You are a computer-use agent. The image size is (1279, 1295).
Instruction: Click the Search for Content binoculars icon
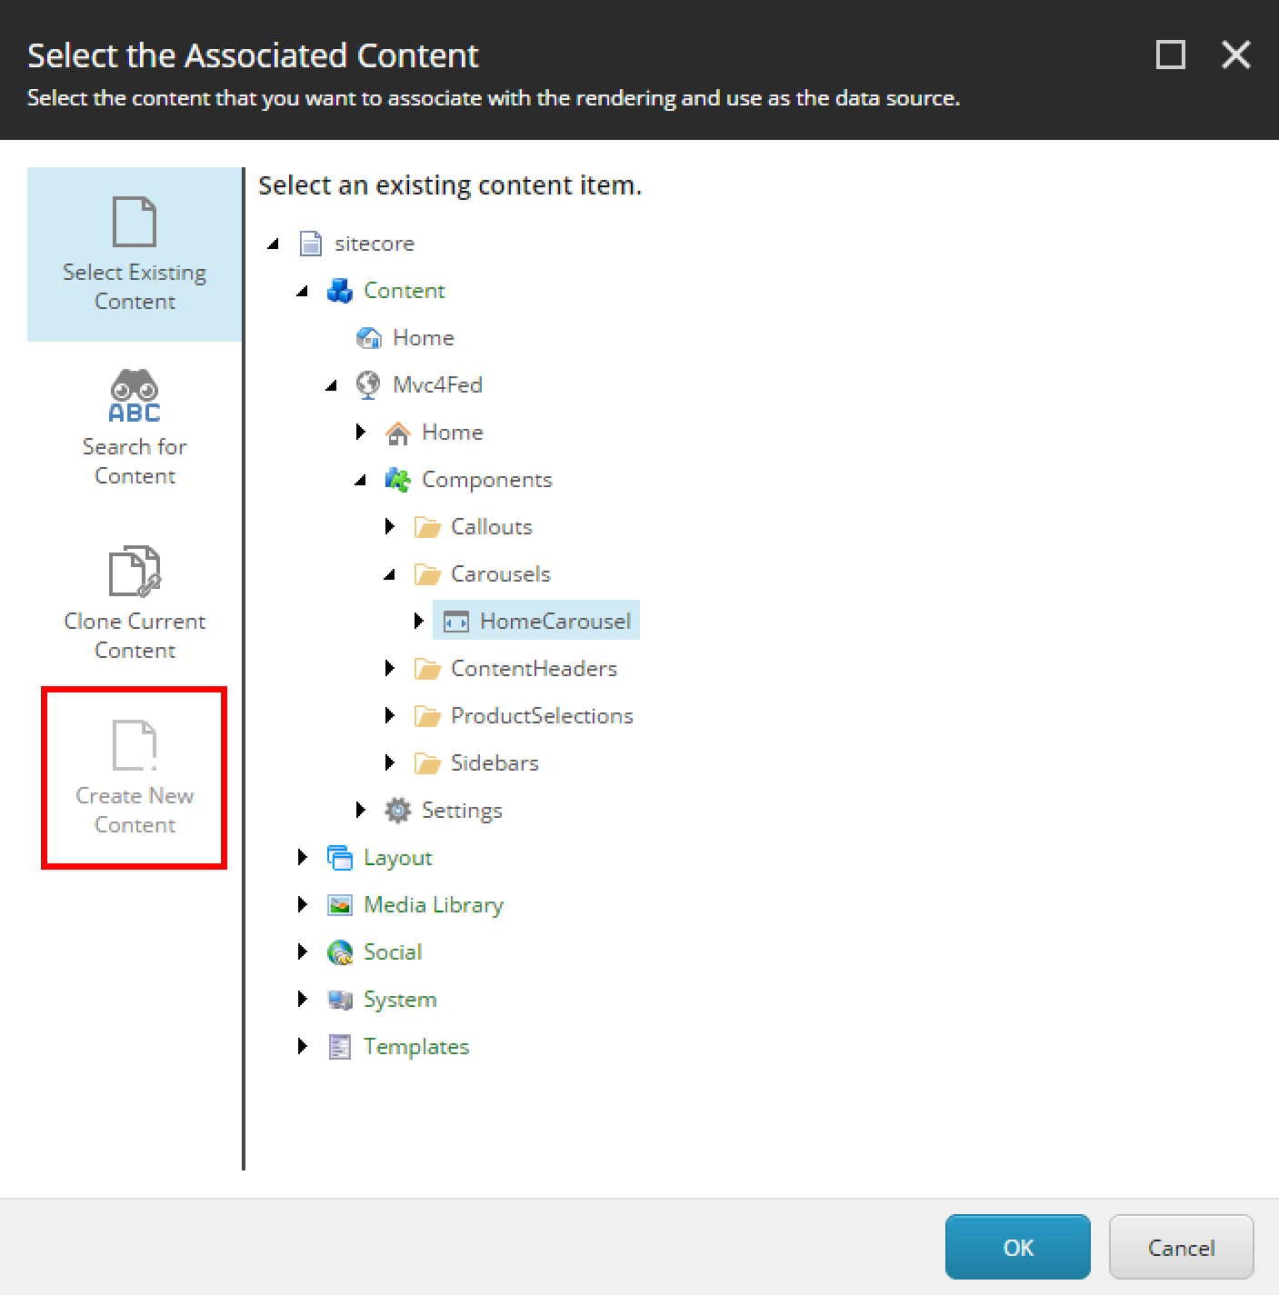(x=135, y=396)
